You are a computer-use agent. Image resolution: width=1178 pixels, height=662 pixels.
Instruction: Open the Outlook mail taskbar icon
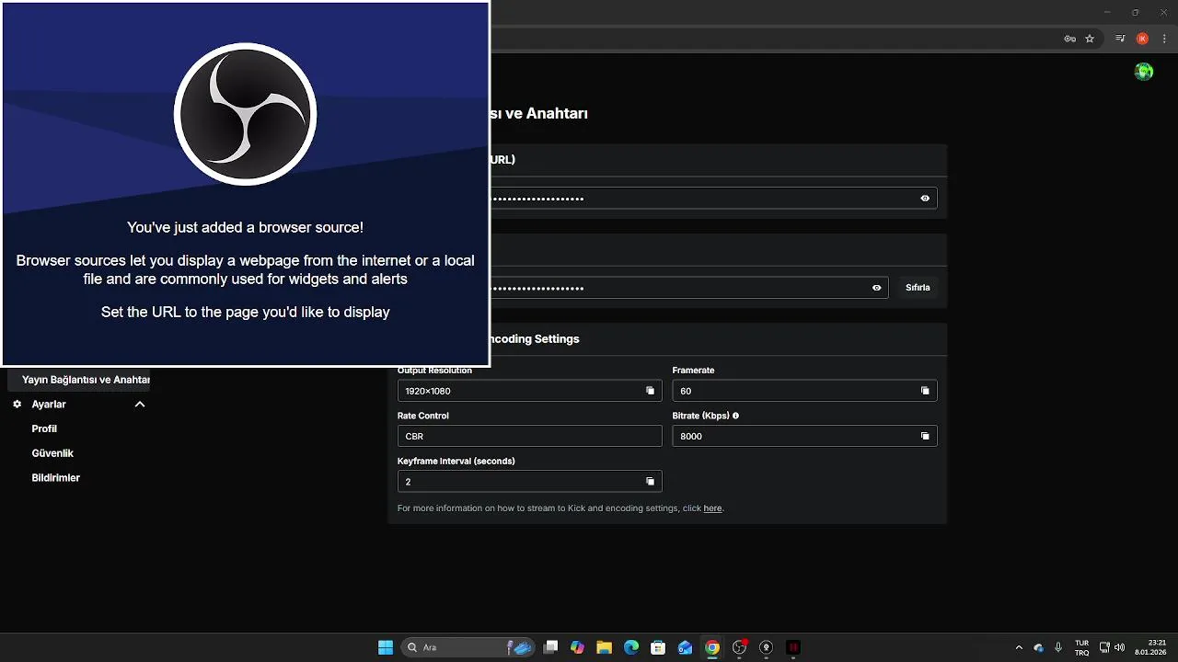pyautogui.click(x=685, y=647)
